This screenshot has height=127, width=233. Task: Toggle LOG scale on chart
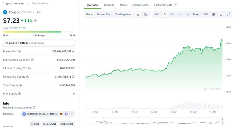[205, 14]
